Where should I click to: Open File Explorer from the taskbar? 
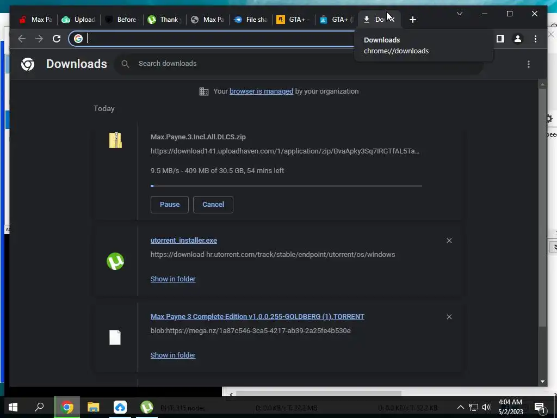point(94,407)
